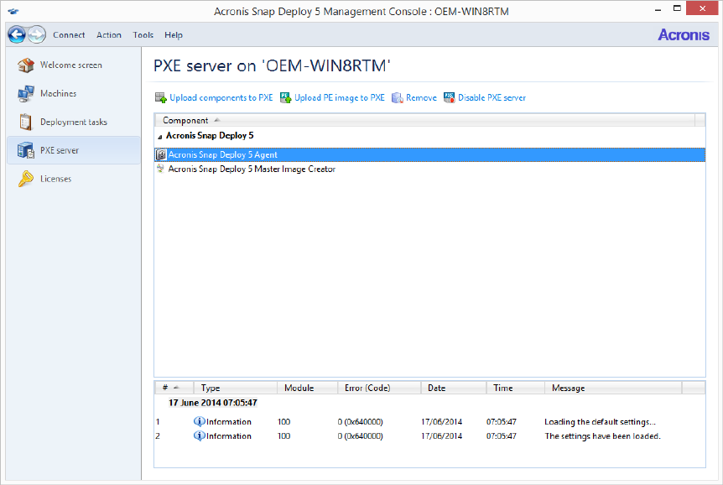
Task: Click Disable PXE server link
Action: [x=492, y=98]
